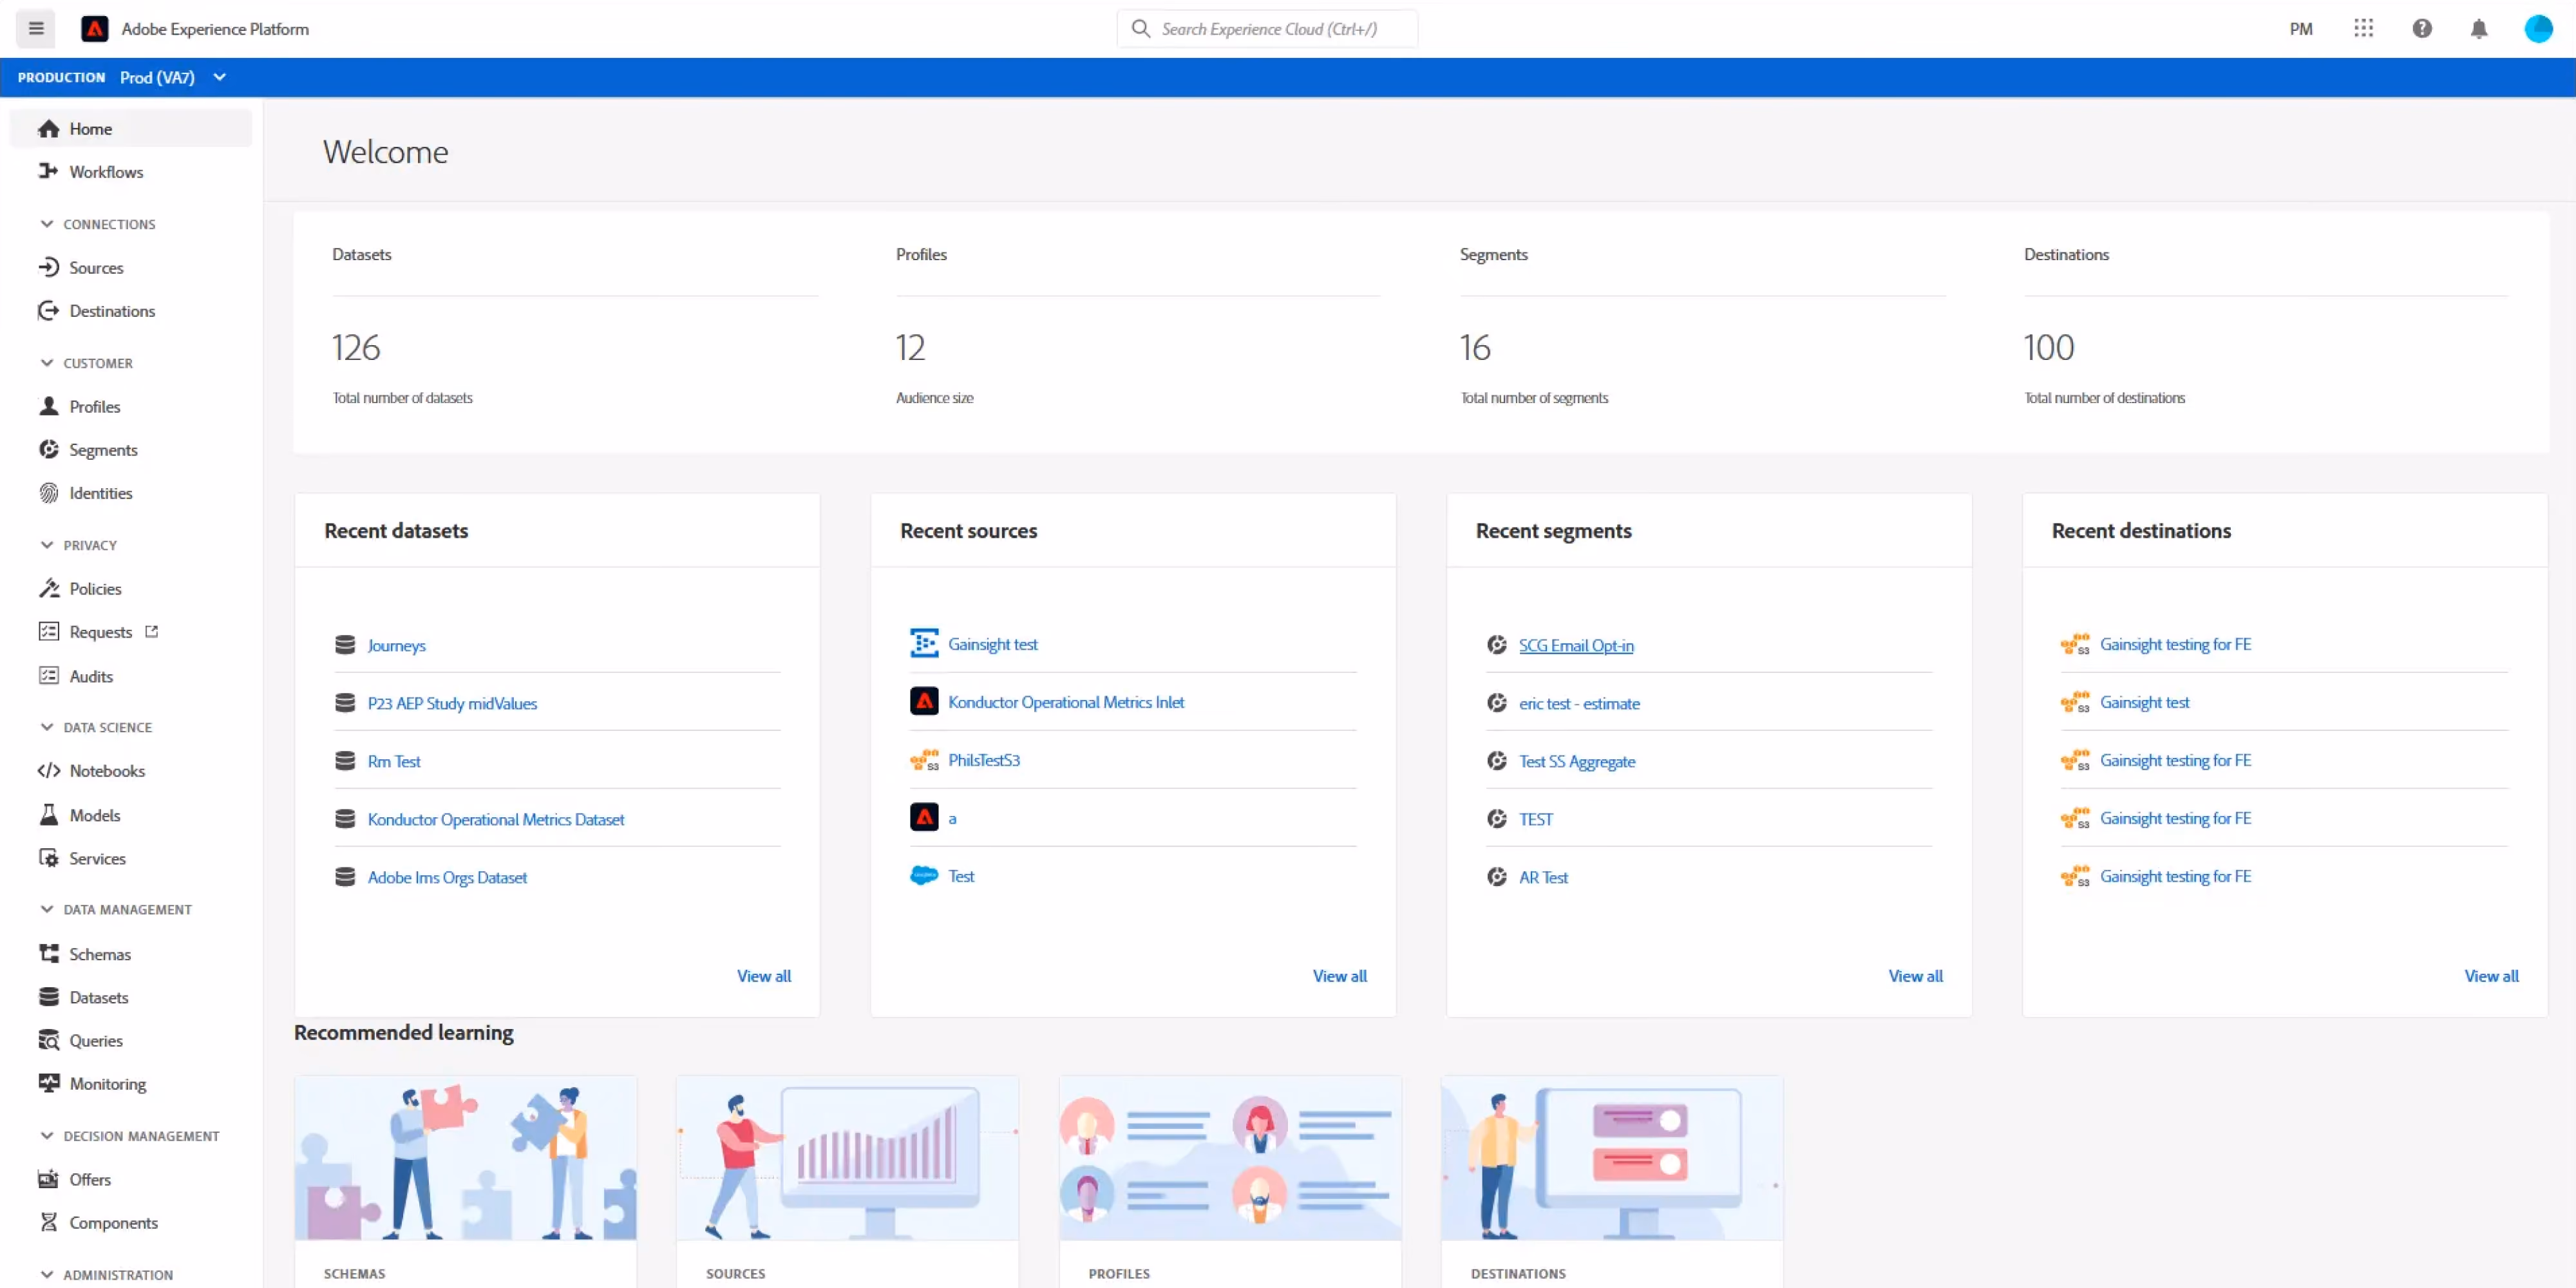Click the Policies pencil icon
Image resolution: width=2576 pixels, height=1288 pixels.
click(48, 588)
